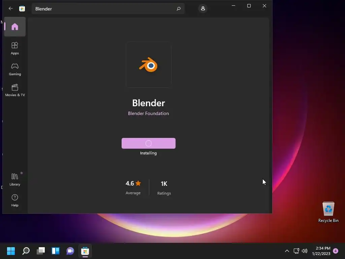Image resolution: width=345 pixels, height=259 pixels.
Task: Minimize the Microsoft Store window
Action: (x=233, y=6)
